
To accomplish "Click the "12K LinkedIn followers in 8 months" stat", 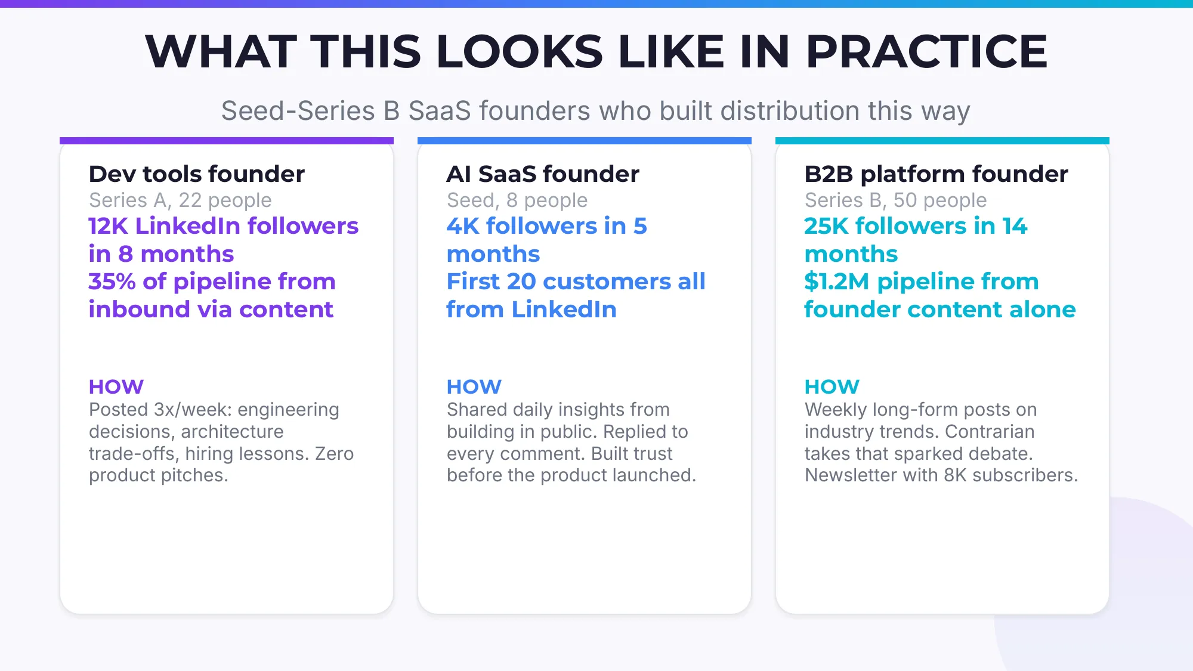I will (223, 240).
